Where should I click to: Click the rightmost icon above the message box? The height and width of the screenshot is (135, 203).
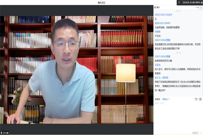click(200, 99)
